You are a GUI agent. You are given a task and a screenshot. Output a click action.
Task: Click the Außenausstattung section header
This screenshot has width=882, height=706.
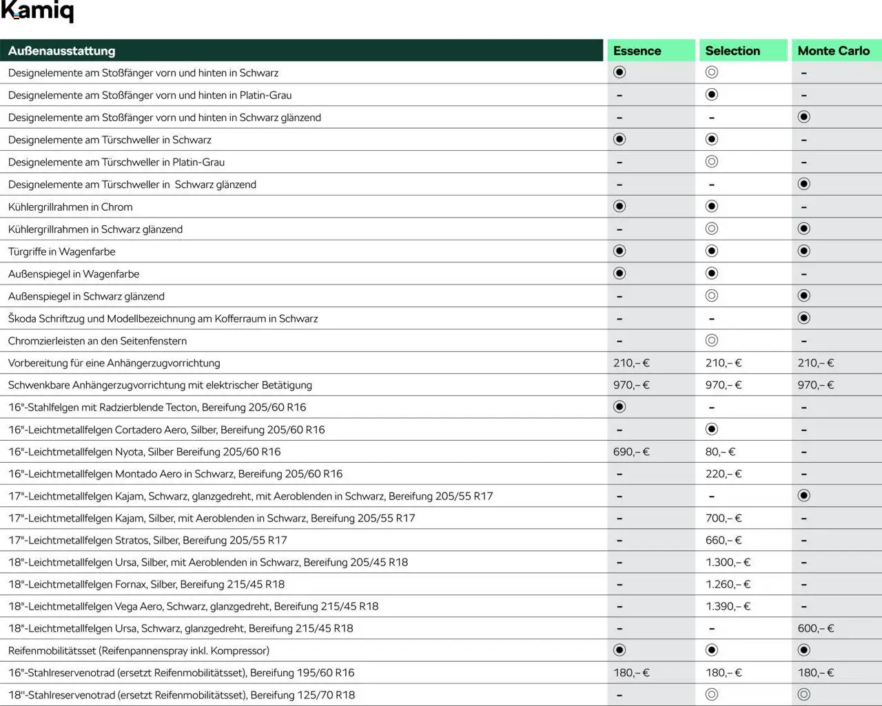coord(62,51)
